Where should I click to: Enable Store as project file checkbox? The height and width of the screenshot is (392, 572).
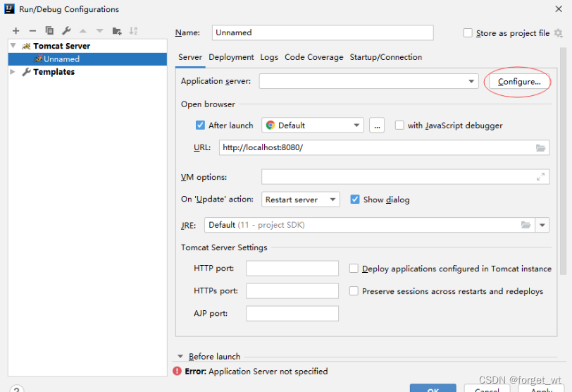coord(468,33)
